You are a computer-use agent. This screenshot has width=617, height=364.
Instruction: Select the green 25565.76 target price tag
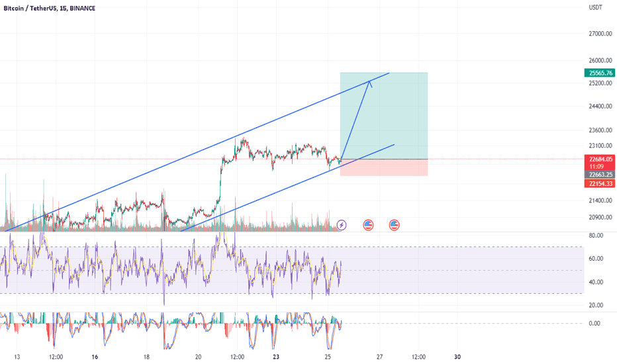(x=600, y=73)
